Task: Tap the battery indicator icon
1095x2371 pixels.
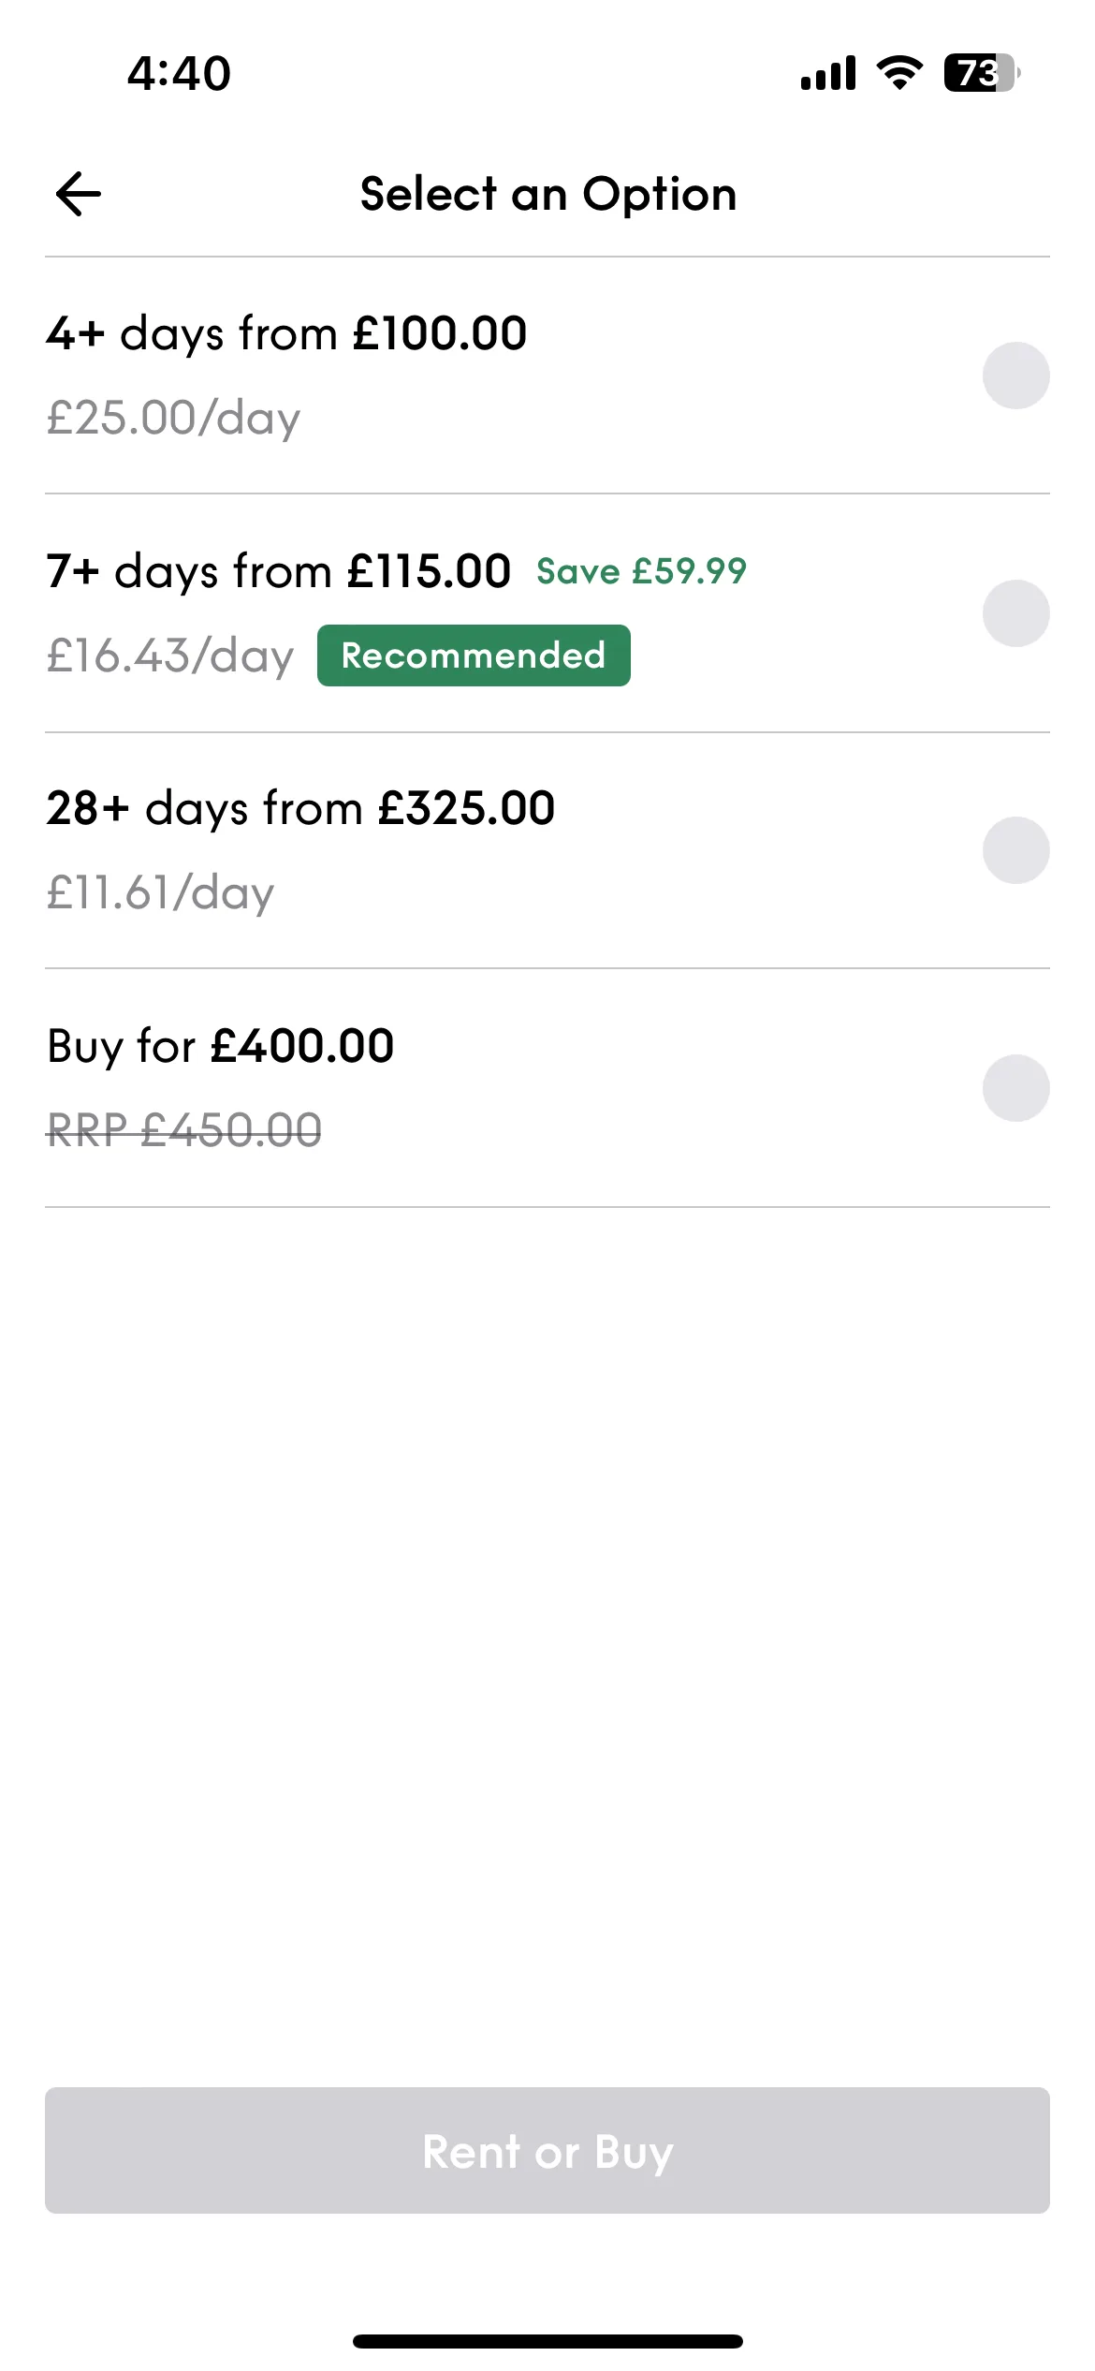Action: click(x=982, y=72)
